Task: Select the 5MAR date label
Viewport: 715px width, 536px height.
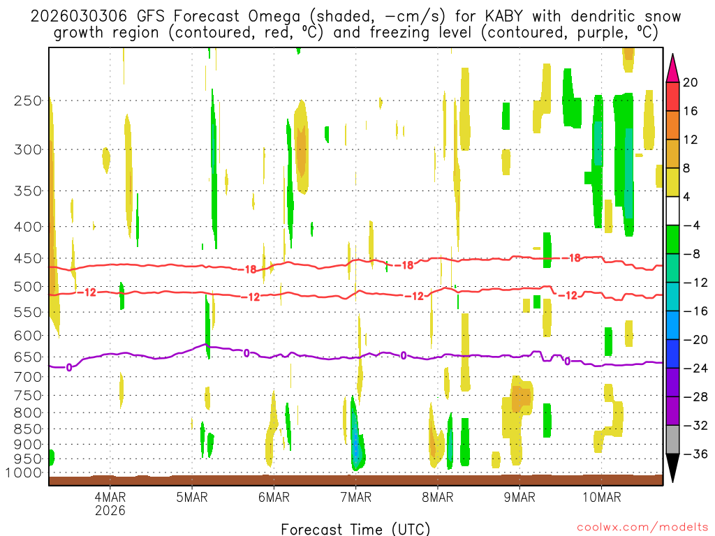Action: coord(192,497)
